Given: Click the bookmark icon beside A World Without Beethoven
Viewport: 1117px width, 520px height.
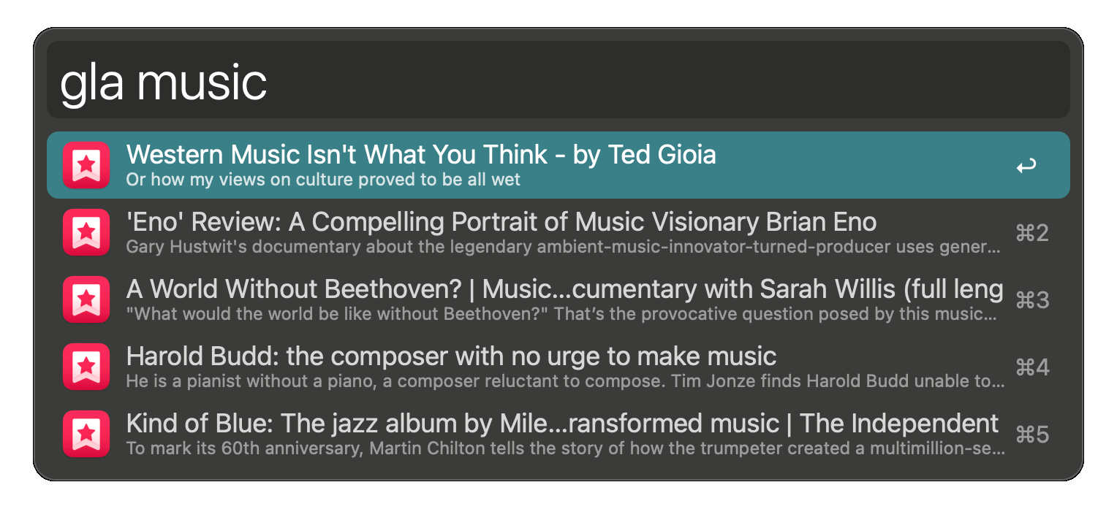Looking at the screenshot, I should point(86,299).
